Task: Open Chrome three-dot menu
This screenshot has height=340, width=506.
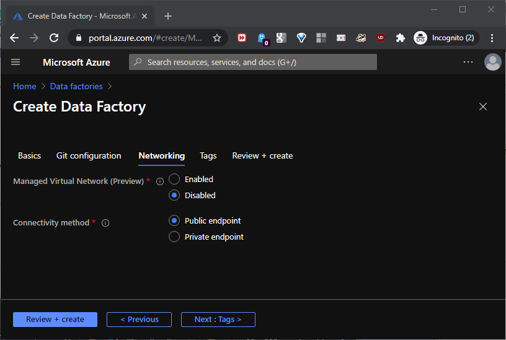Action: click(492, 38)
